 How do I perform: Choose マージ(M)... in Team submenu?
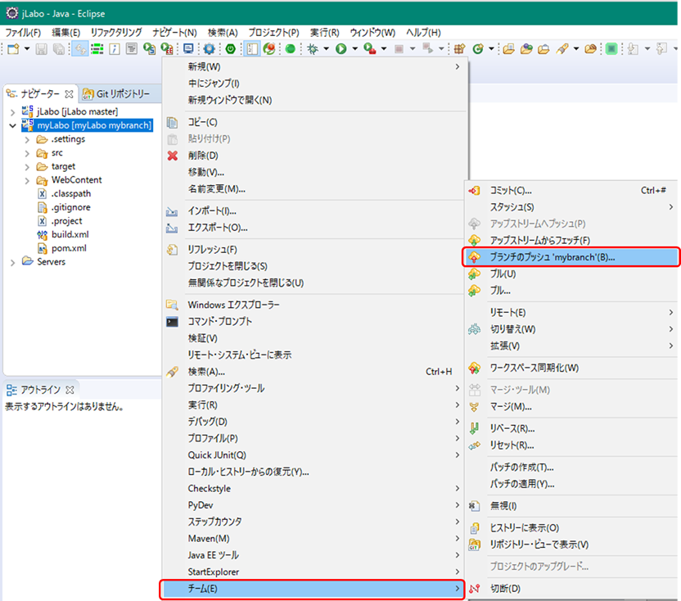[x=571, y=407]
